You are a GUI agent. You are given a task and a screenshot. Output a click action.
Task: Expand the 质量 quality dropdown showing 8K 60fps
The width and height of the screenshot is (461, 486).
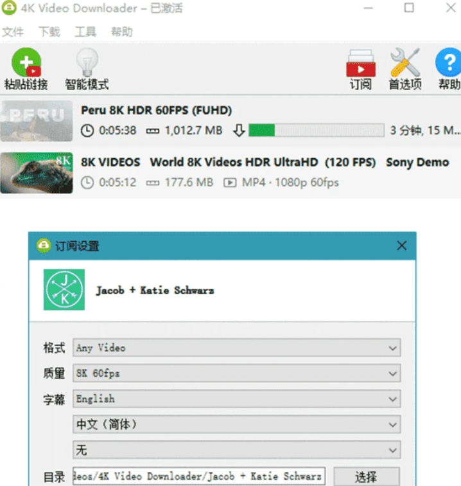(237, 373)
